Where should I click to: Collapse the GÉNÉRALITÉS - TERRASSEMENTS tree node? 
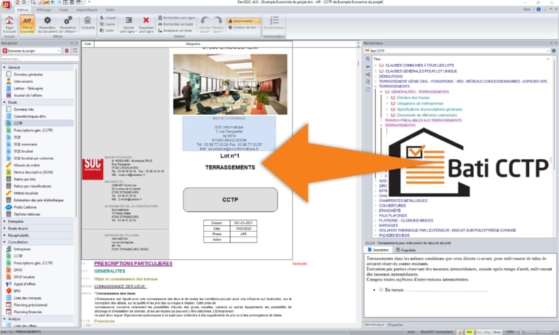381,92
